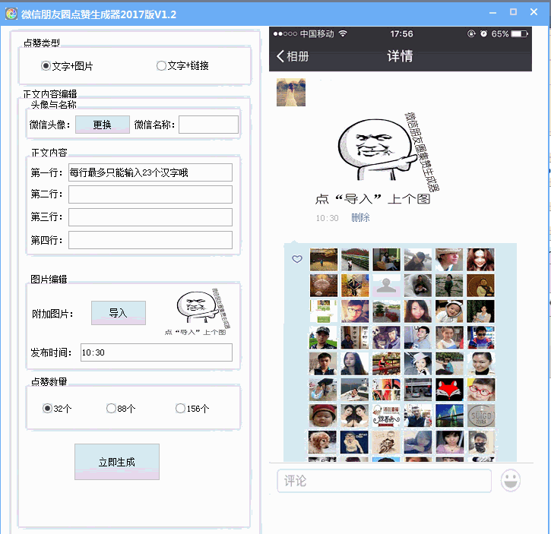Screen dimensions: 551x534
Task: Click into the 第四行 text field
Action: [150, 240]
